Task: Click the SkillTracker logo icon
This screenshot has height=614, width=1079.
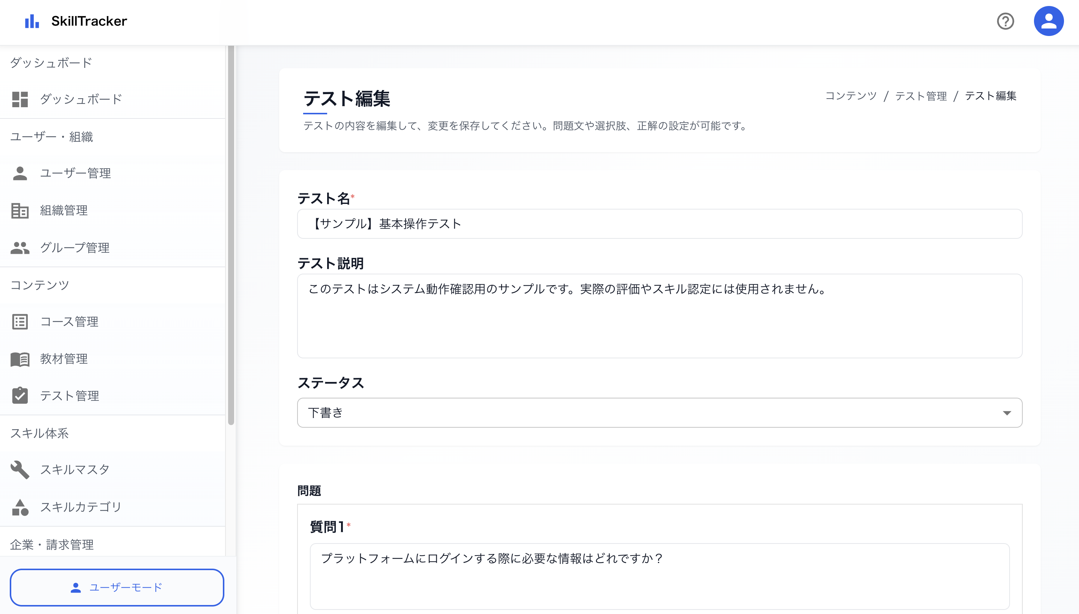Action: point(32,21)
